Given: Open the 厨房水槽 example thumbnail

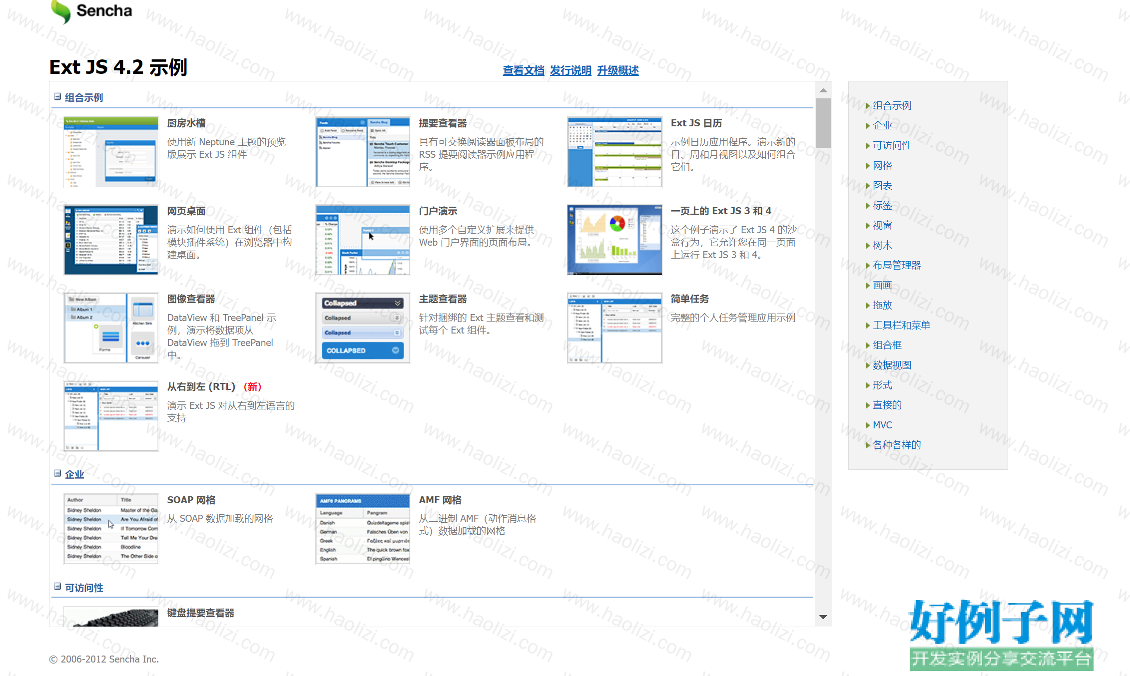Looking at the screenshot, I should 111,152.
